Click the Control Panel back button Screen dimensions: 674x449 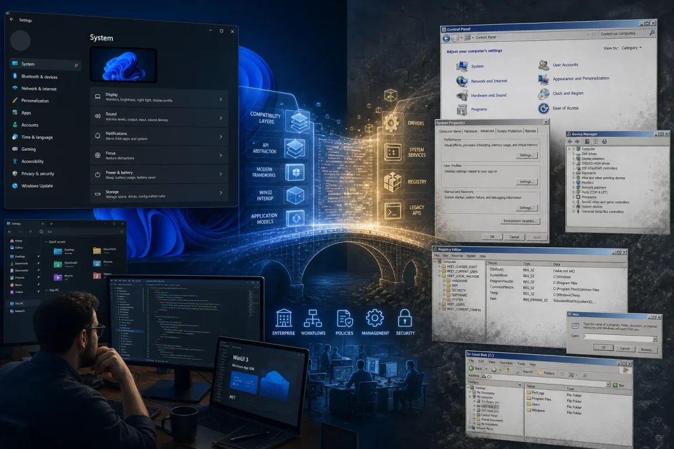pyautogui.click(x=446, y=38)
